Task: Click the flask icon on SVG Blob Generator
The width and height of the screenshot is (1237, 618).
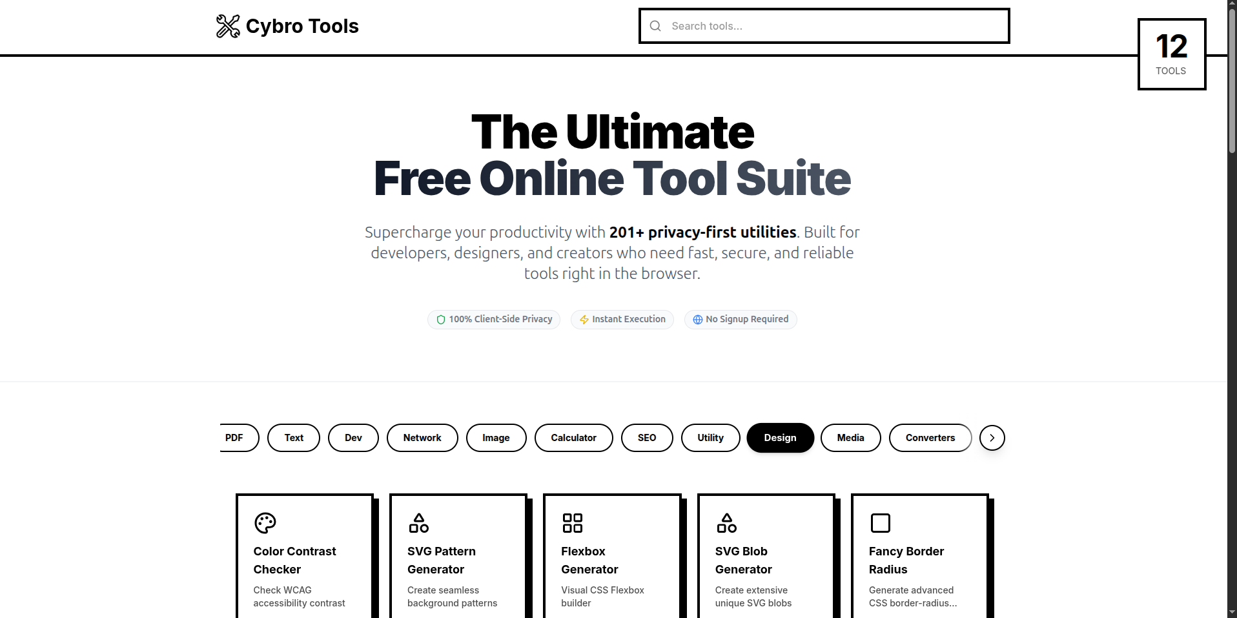Action: coord(727,523)
